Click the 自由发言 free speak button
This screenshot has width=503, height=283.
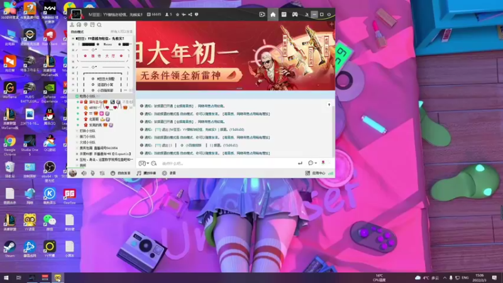[121, 174]
